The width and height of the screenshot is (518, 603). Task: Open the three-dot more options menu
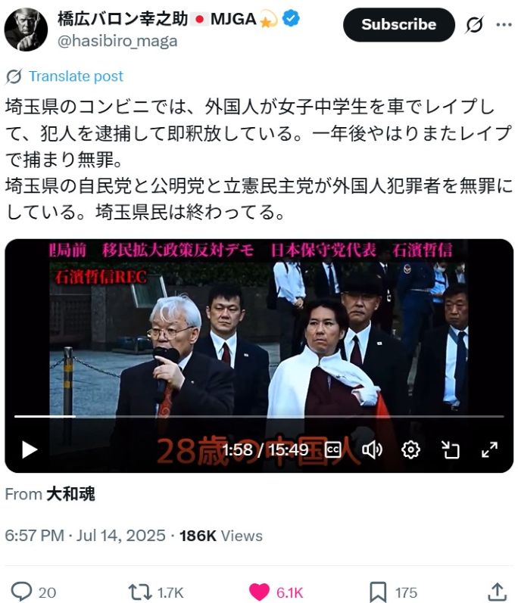click(504, 25)
